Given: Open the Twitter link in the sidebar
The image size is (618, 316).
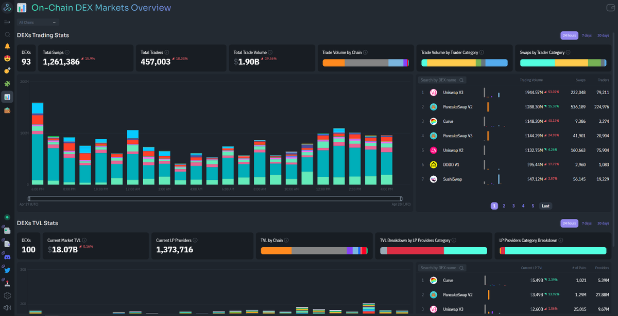Looking at the screenshot, I should click(x=7, y=270).
